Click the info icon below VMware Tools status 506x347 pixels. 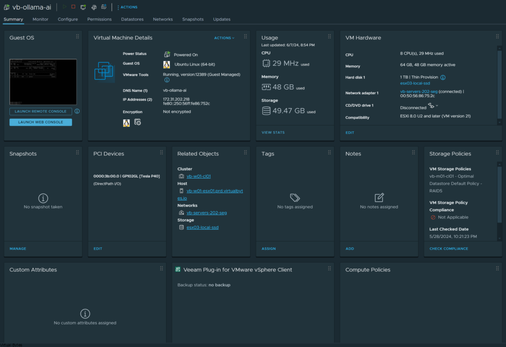point(167,80)
